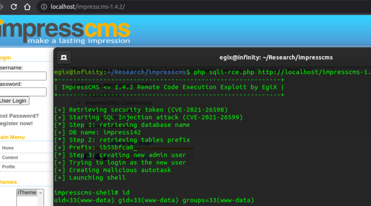Open site information icon in address bar

44,6
